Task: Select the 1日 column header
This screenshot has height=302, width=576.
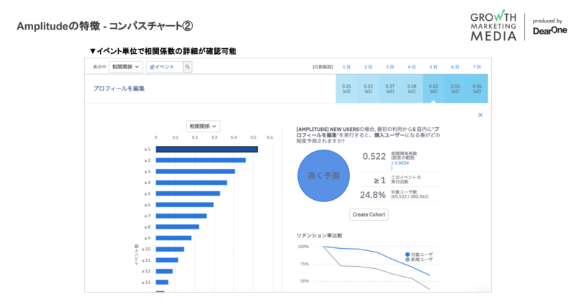Action: coord(346,67)
